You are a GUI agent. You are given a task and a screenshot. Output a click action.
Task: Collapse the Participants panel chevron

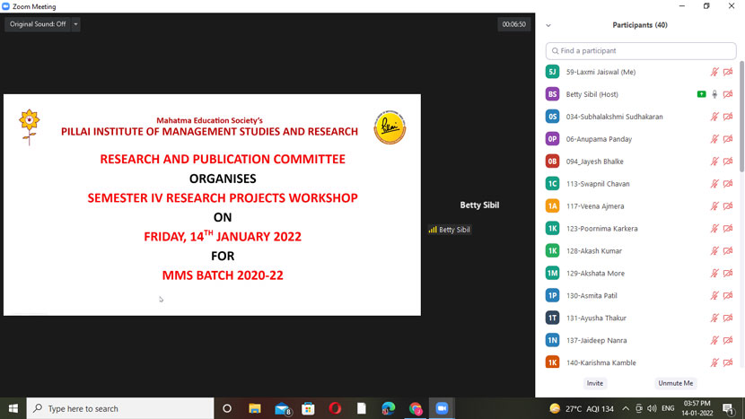pyautogui.click(x=548, y=25)
